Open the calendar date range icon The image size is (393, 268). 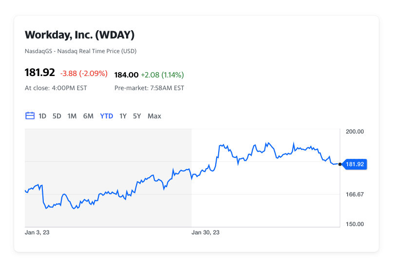click(x=30, y=115)
